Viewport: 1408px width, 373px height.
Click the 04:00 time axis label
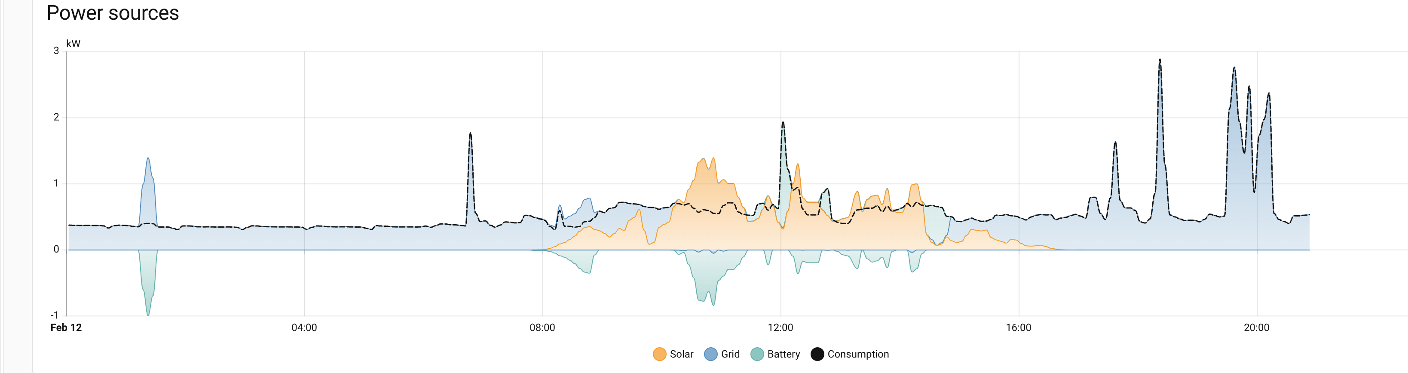click(304, 328)
